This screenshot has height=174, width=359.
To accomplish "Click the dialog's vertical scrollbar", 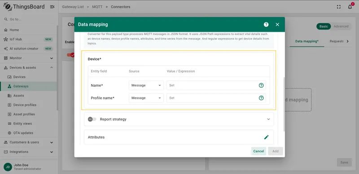I will click(284, 104).
